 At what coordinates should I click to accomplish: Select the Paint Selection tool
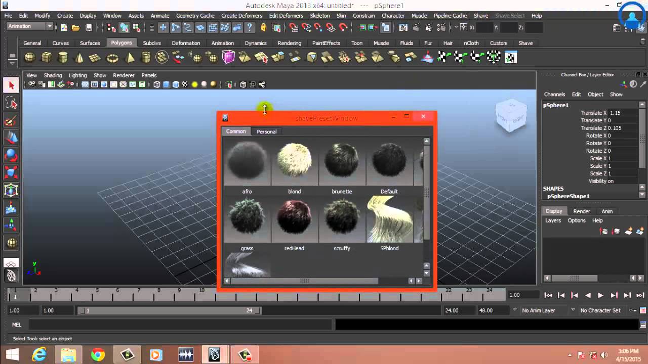pos(11,121)
